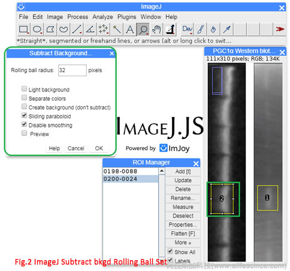Click the ImageJ smiley logo icon
This screenshot has height=271, width=290.
pyautogui.click(x=21, y=7)
